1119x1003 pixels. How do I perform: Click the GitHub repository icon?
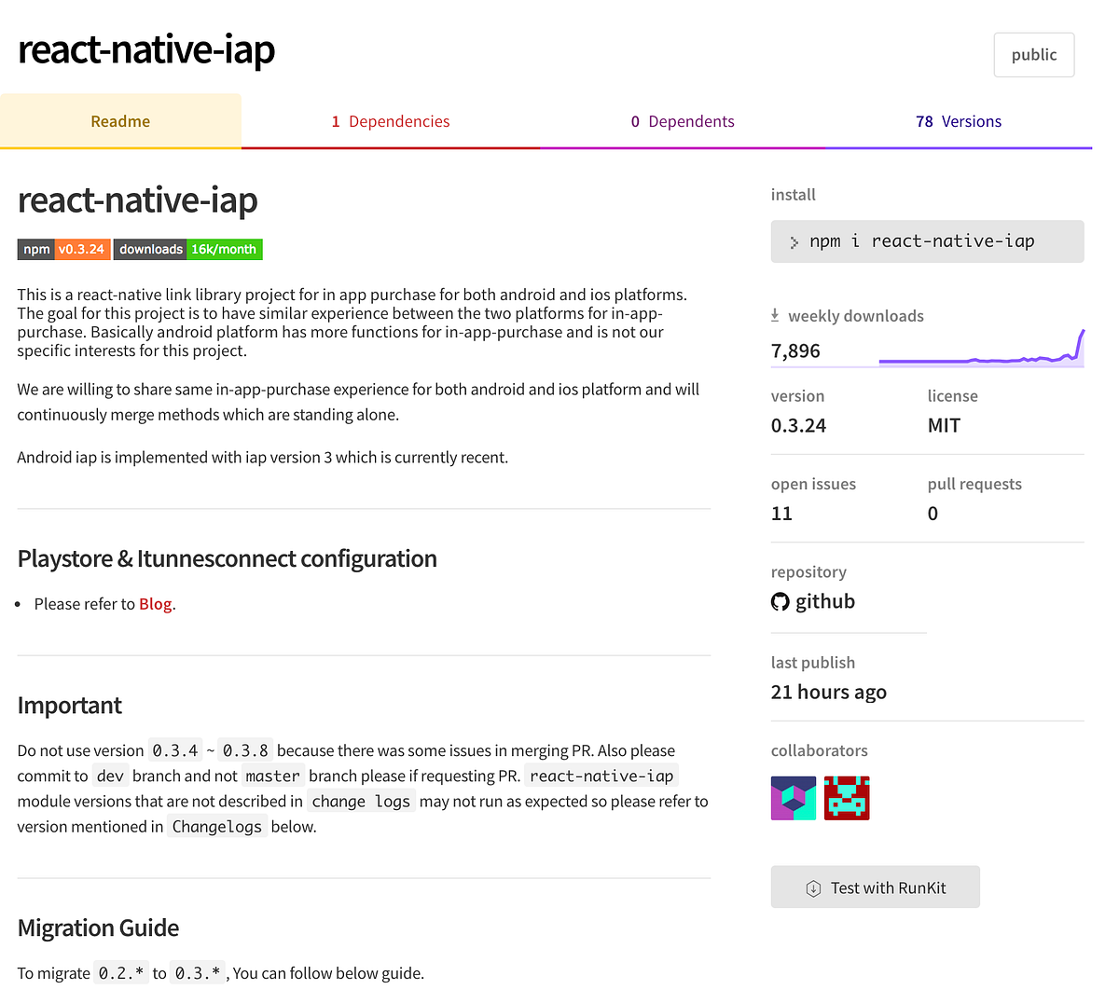tap(781, 601)
